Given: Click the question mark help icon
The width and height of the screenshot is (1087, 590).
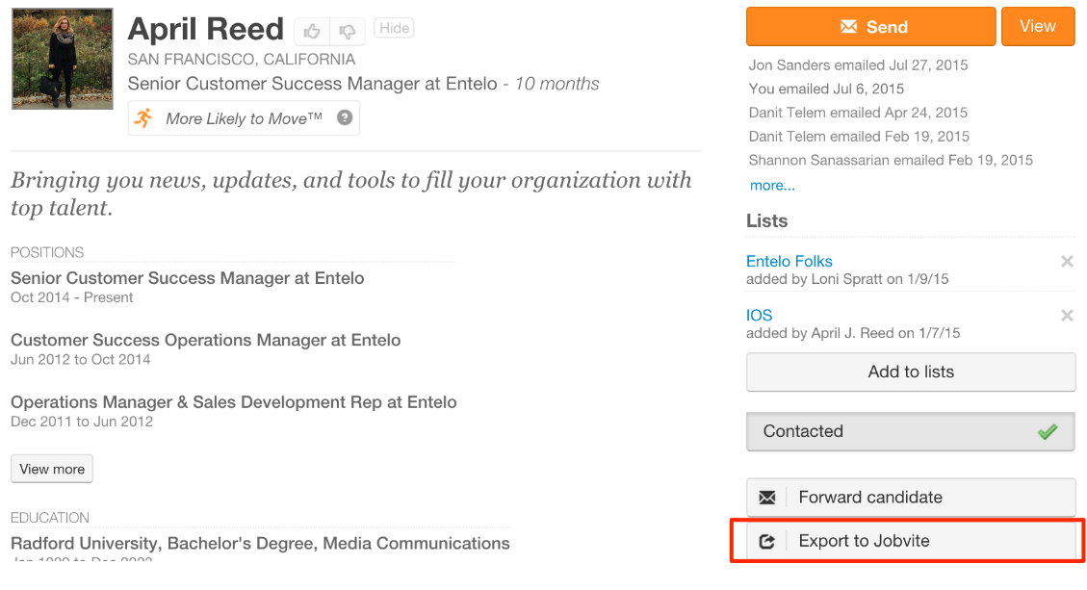Looking at the screenshot, I should [345, 117].
